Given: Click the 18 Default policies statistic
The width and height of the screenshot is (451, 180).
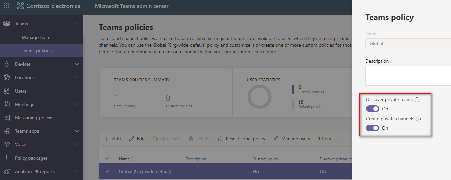Looking at the screenshot, I should [311, 104].
